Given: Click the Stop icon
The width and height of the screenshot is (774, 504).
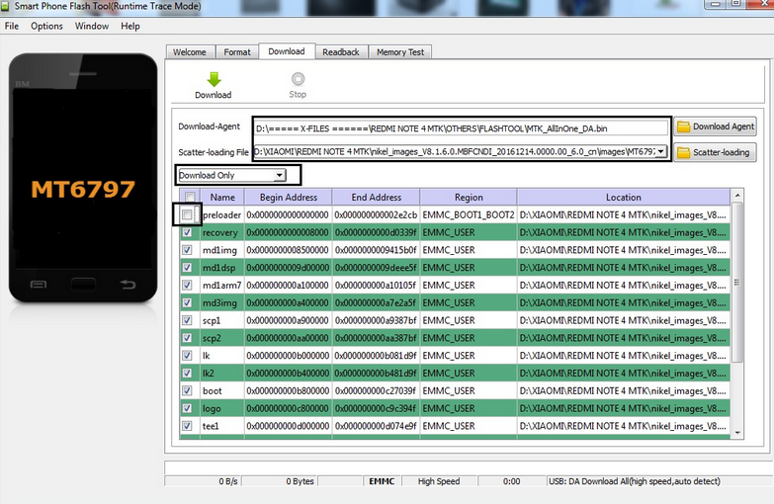Looking at the screenshot, I should [298, 78].
